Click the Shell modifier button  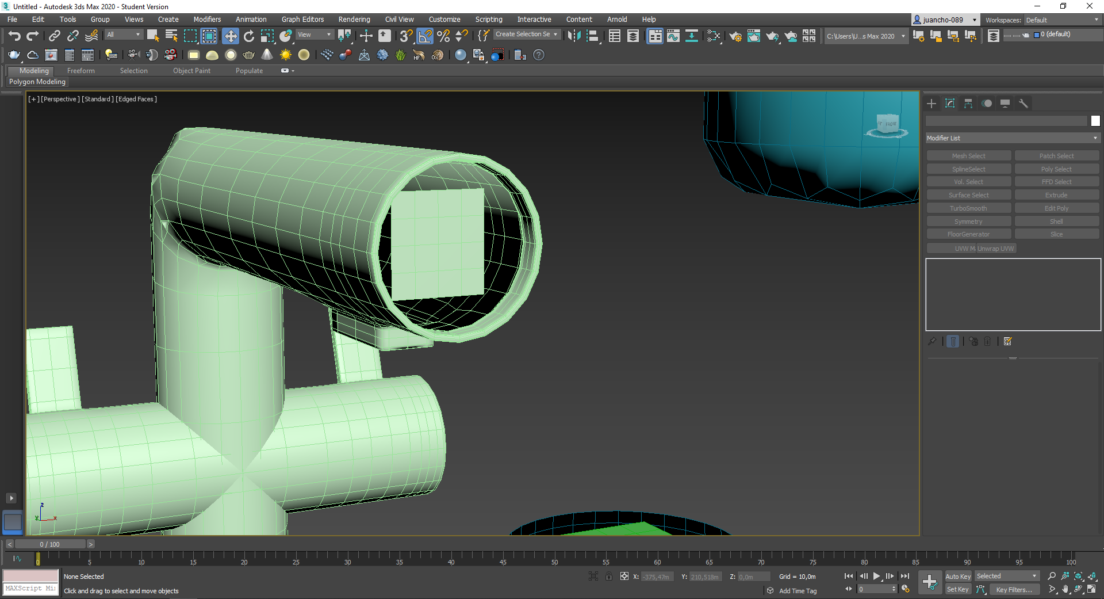(1057, 222)
